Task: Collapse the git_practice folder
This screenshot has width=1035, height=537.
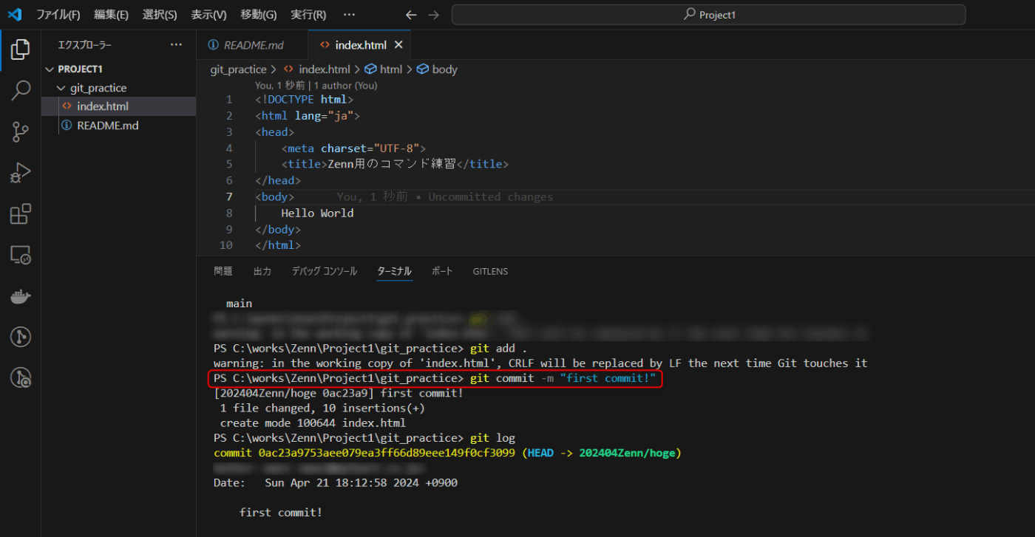Action: (118, 88)
